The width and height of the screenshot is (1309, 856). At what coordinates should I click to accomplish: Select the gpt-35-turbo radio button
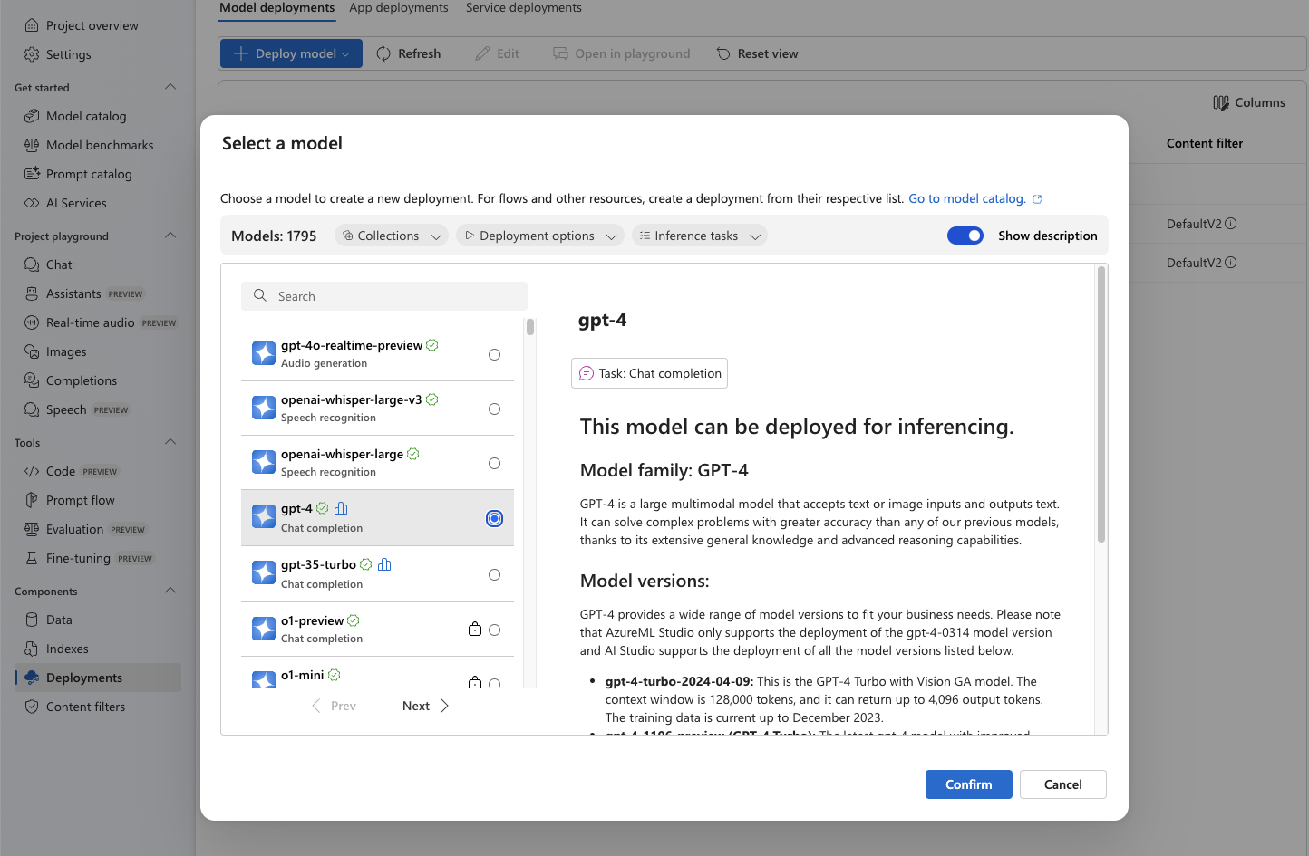pos(494,573)
